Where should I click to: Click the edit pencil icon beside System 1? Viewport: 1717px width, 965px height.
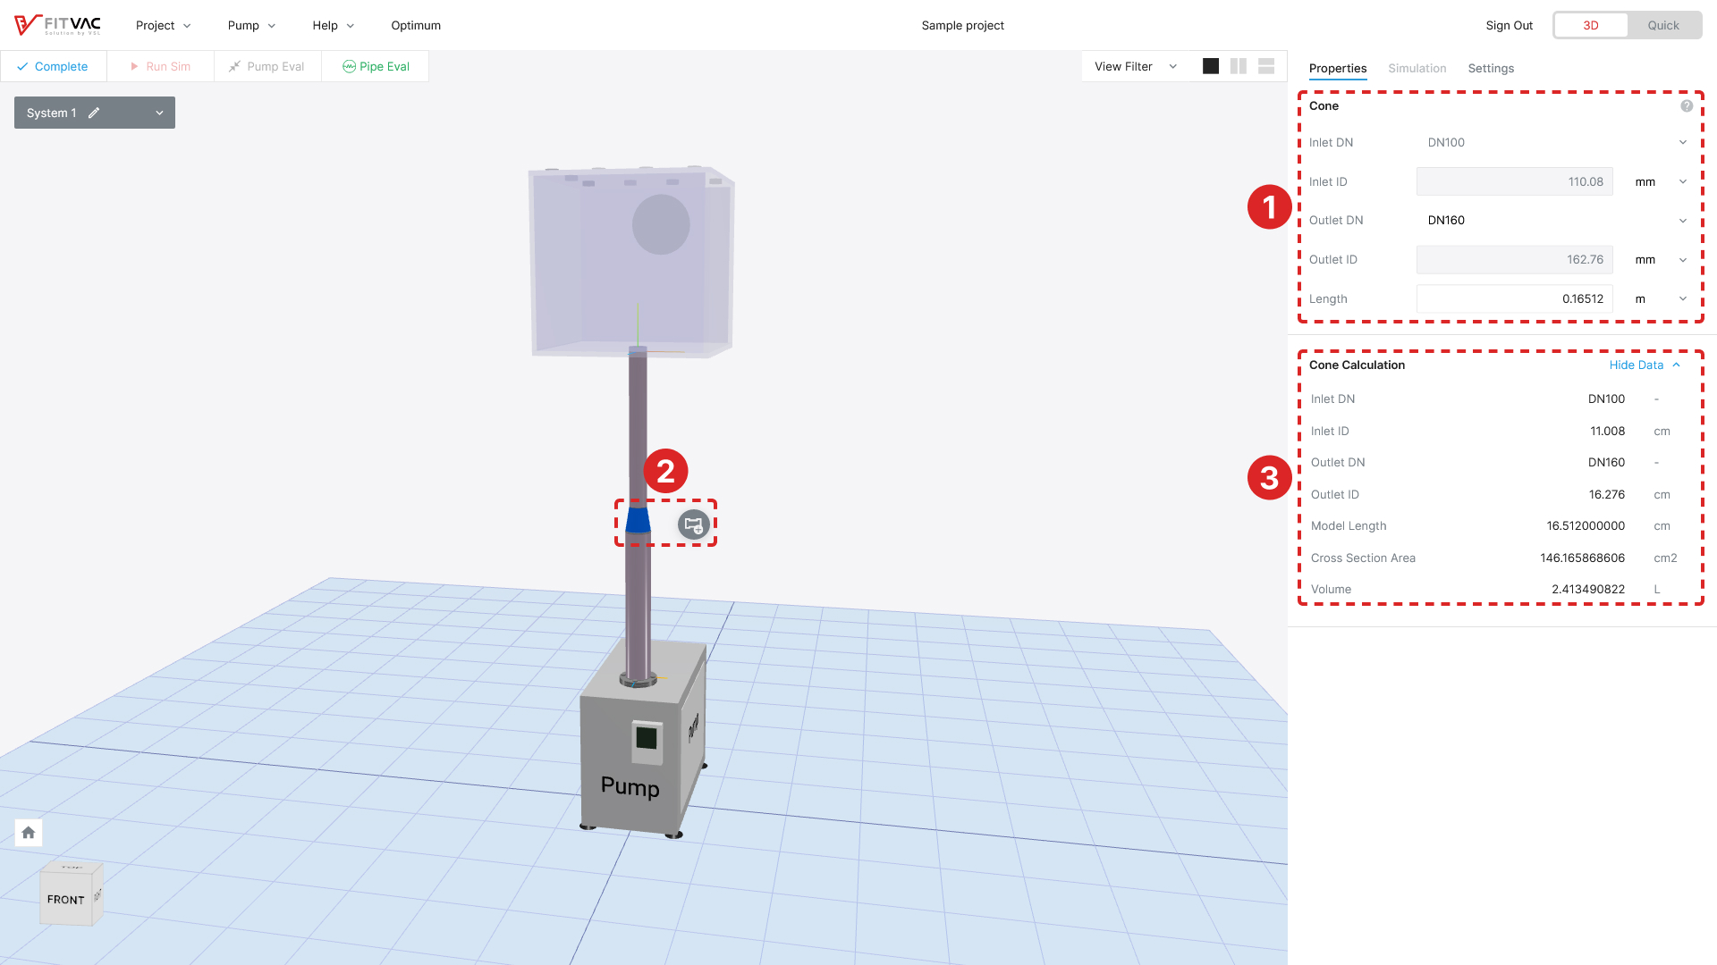94,113
